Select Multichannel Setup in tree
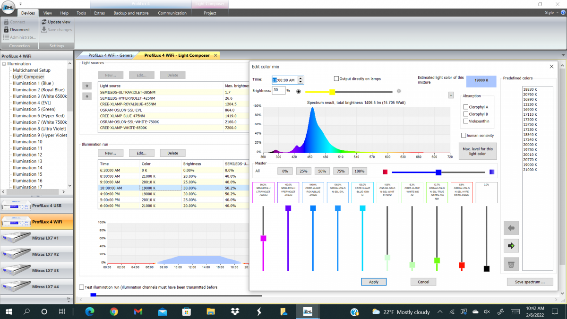567x319 pixels. pos(32,70)
